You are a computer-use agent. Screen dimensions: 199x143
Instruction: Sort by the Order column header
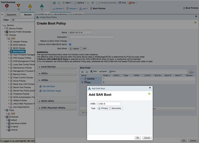[106, 75]
